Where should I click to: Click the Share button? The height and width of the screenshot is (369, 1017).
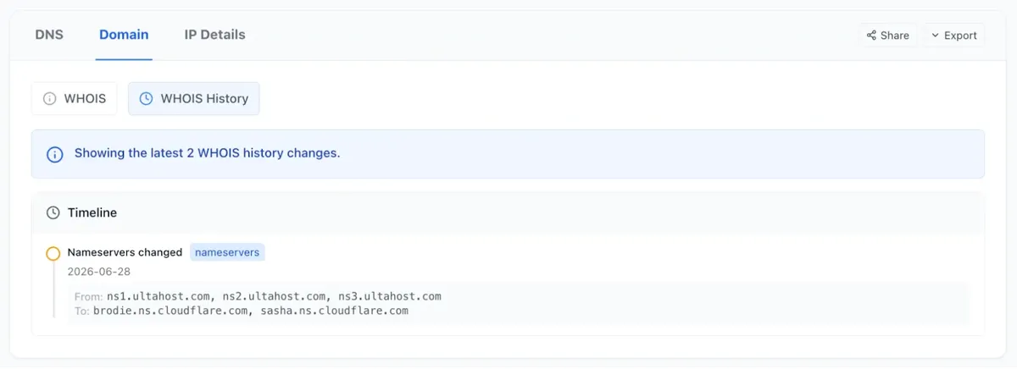[887, 36]
